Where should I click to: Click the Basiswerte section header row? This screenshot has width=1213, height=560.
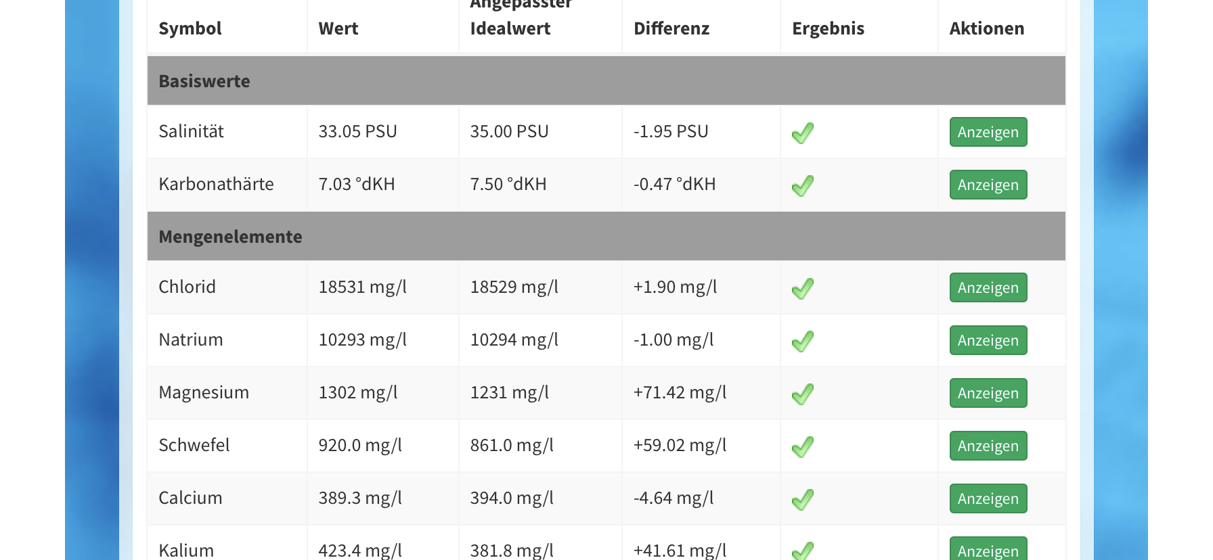pos(606,81)
